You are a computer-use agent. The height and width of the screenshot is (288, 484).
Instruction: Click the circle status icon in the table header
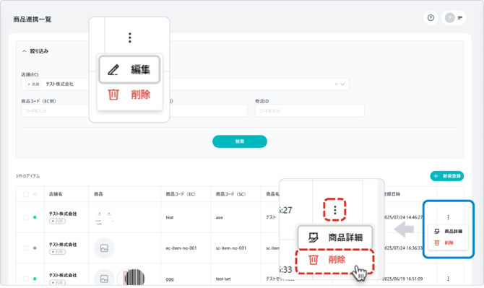[35, 194]
